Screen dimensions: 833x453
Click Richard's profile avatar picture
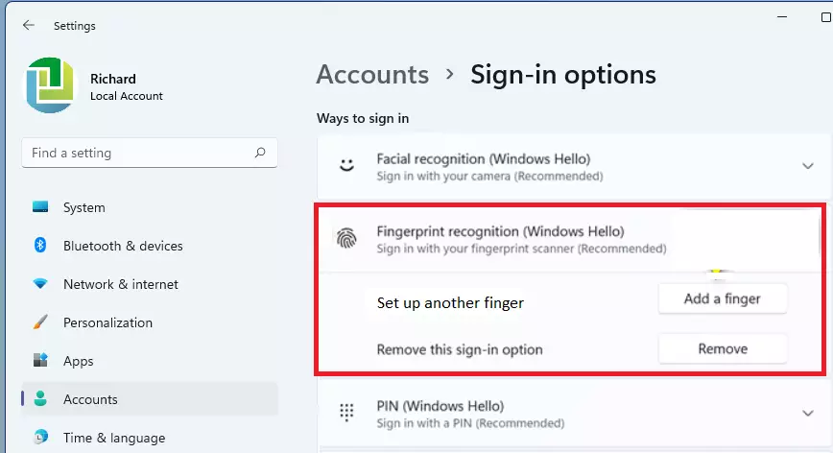click(x=51, y=85)
